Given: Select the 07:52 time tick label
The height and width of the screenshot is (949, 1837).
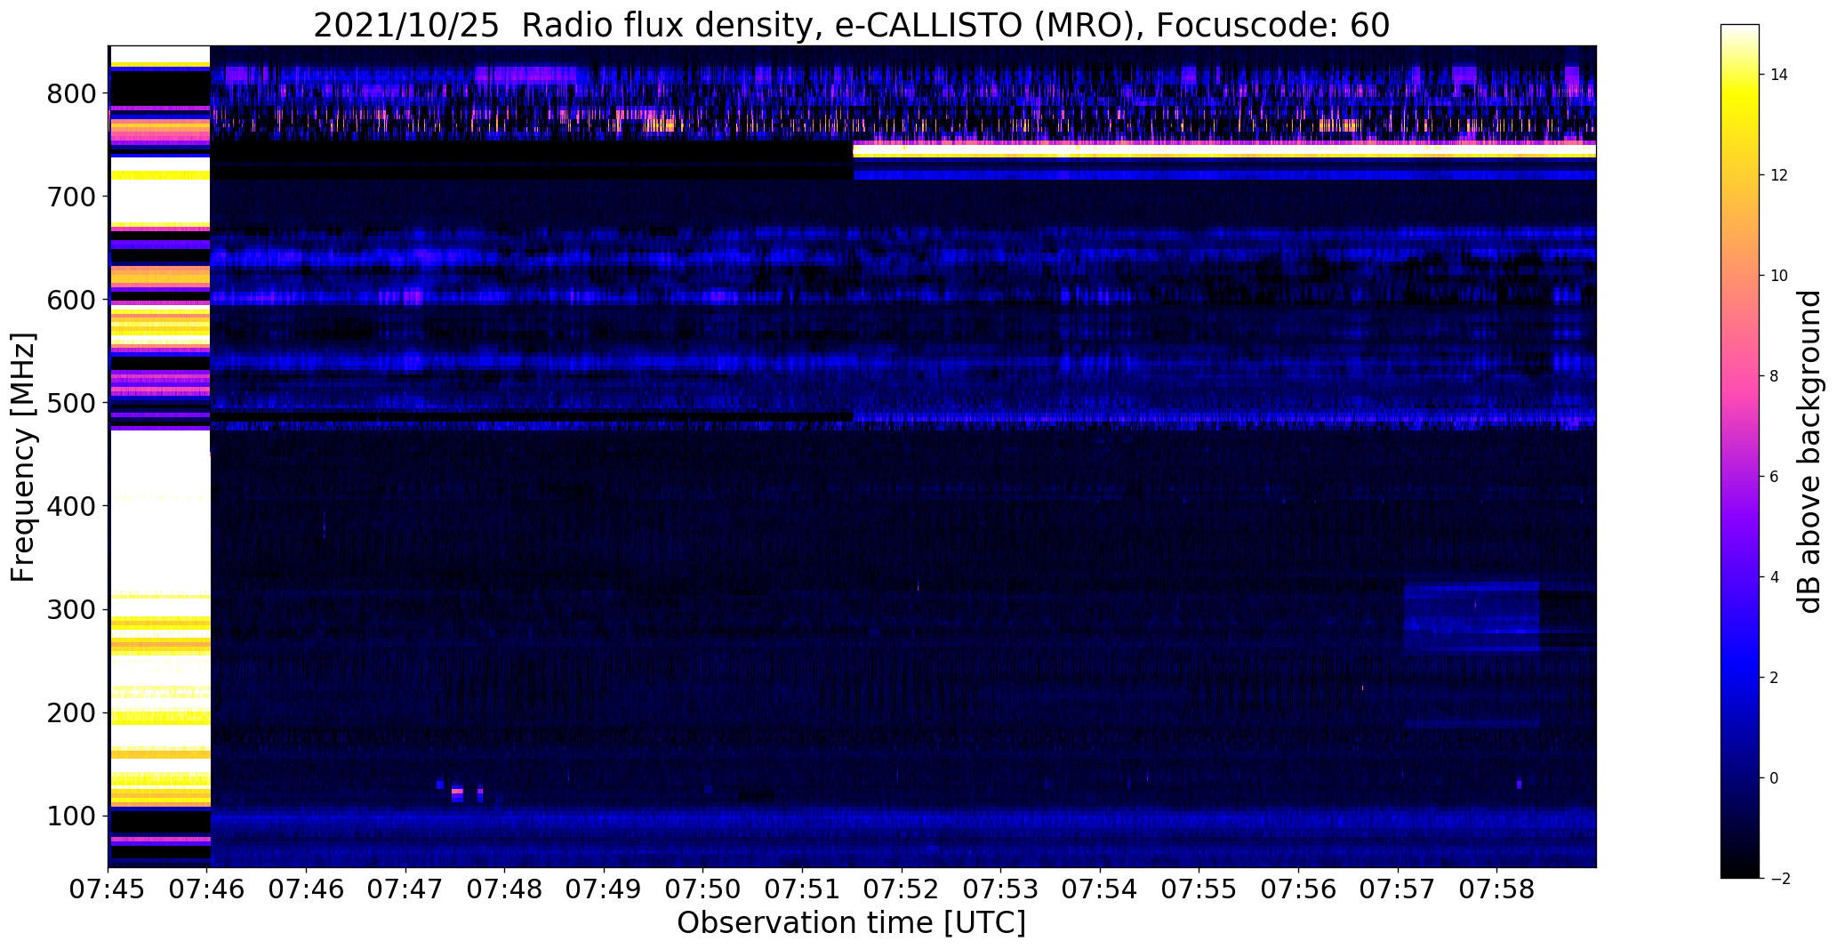Looking at the screenshot, I should [902, 890].
